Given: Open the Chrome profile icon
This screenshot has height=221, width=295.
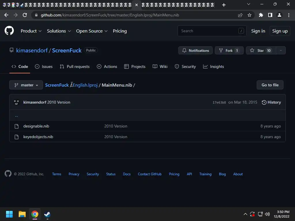Looking at the screenshot, I should 279,15.
